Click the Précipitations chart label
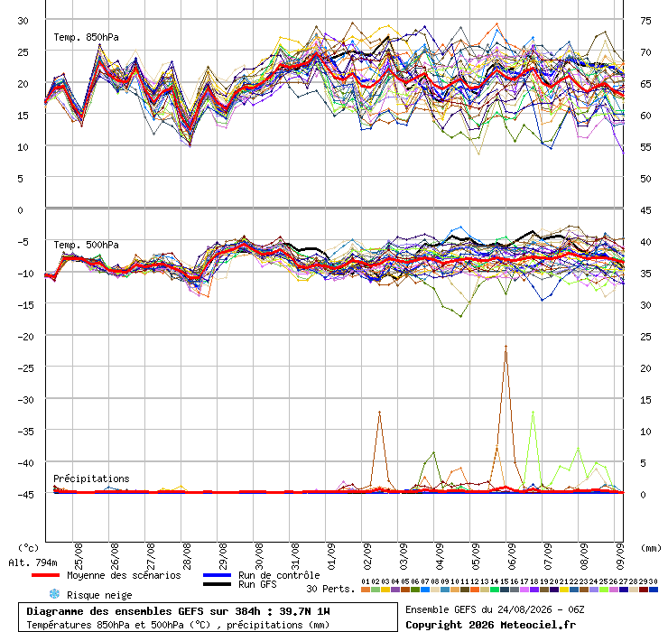 (x=91, y=479)
